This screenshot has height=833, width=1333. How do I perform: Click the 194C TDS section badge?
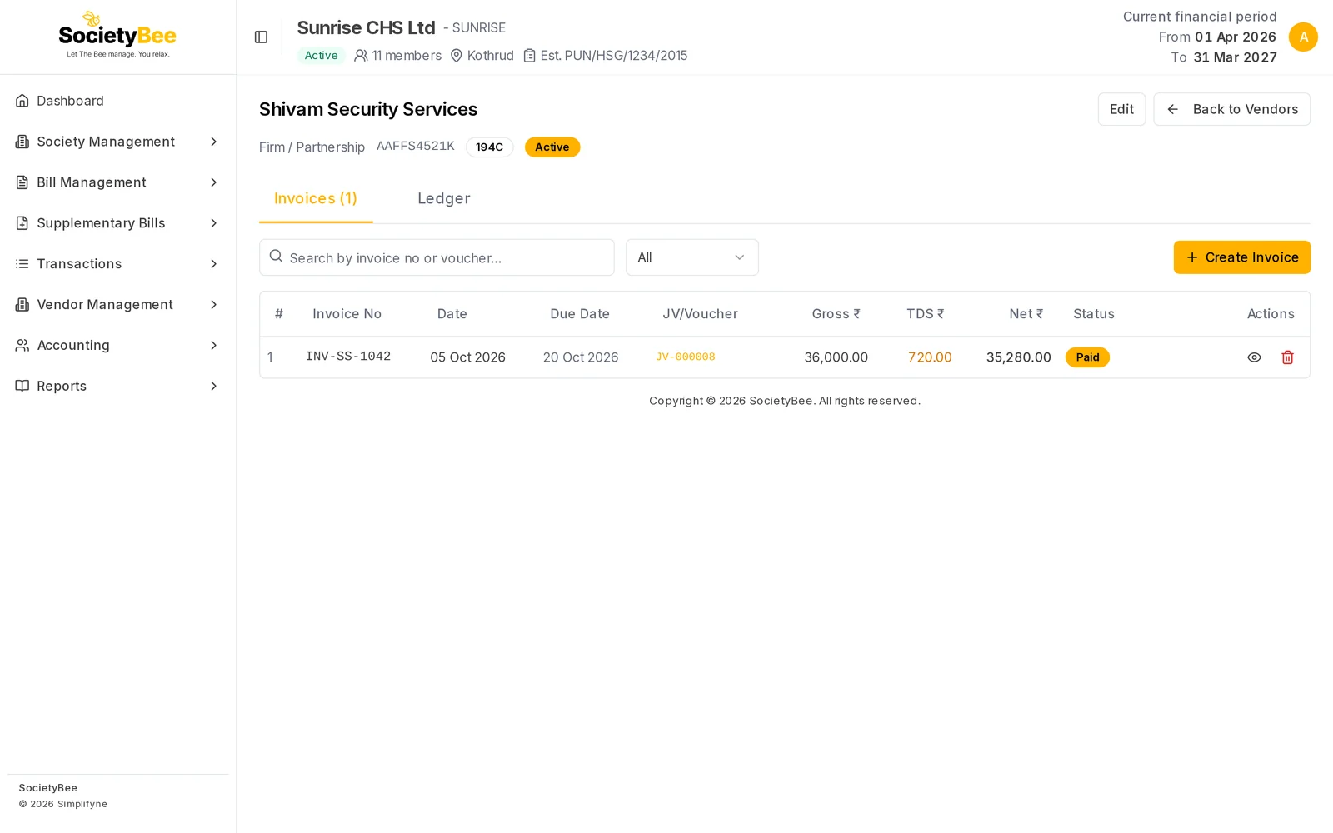coord(489,147)
